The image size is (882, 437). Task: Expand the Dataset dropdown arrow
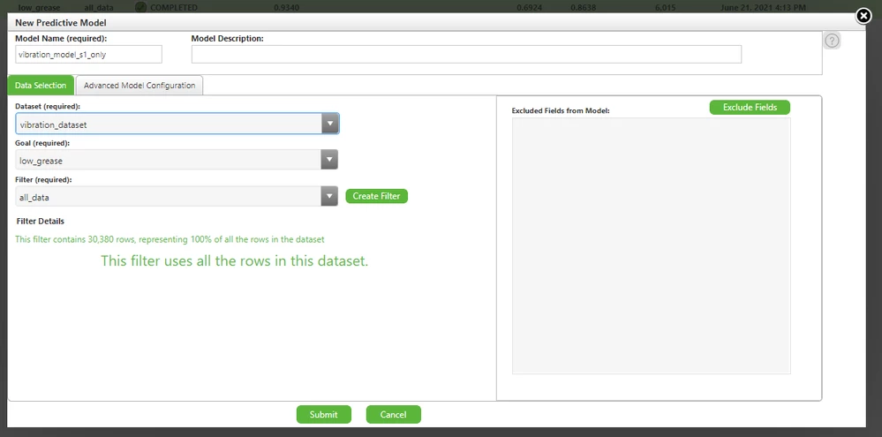pos(329,124)
